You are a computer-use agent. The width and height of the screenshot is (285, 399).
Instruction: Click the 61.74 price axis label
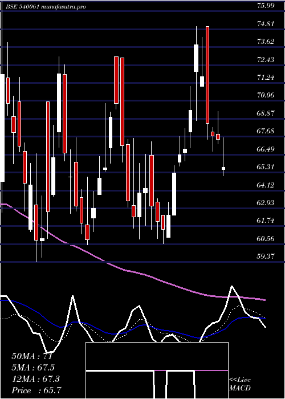pos(266,221)
